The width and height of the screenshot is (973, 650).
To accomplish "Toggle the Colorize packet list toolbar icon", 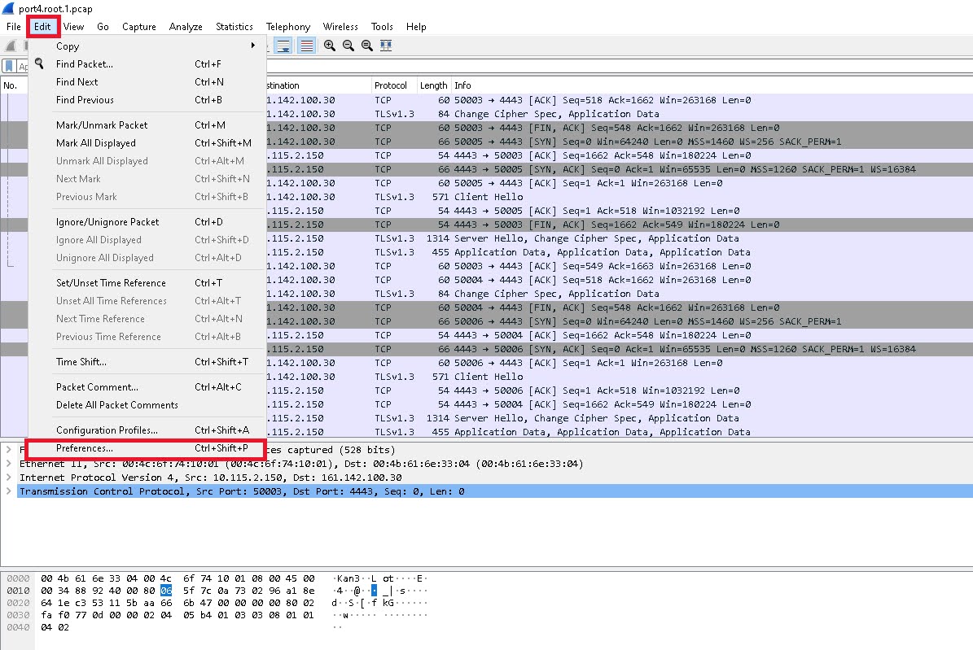I will click(306, 46).
